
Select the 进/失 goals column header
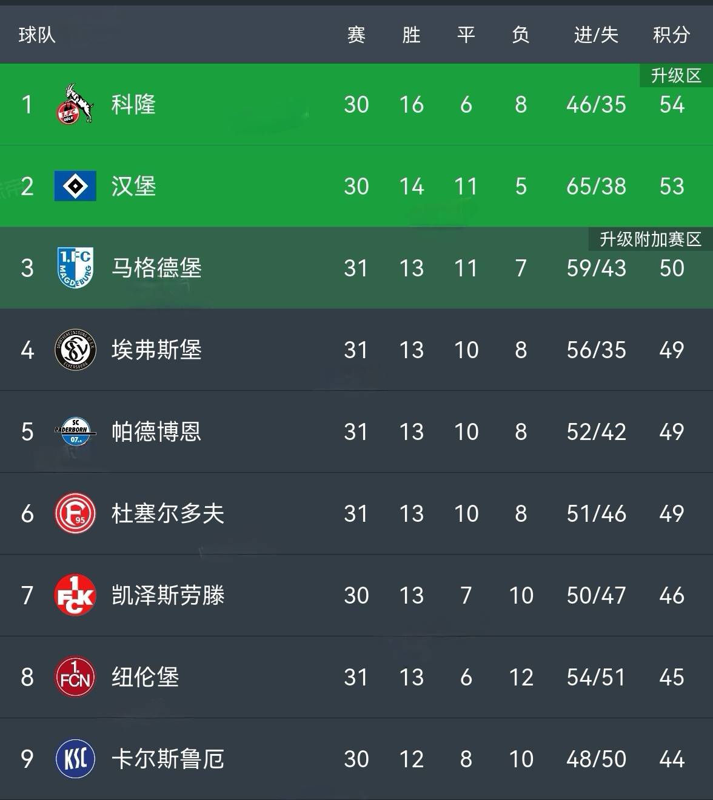pos(596,35)
